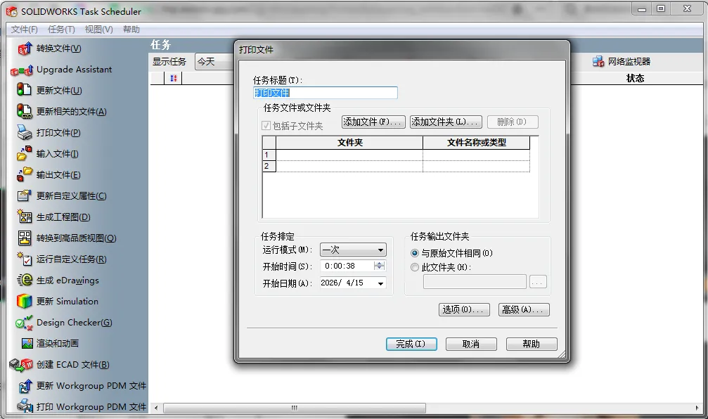
Task: Select the 此文件夹 radio button
Action: tap(415, 267)
